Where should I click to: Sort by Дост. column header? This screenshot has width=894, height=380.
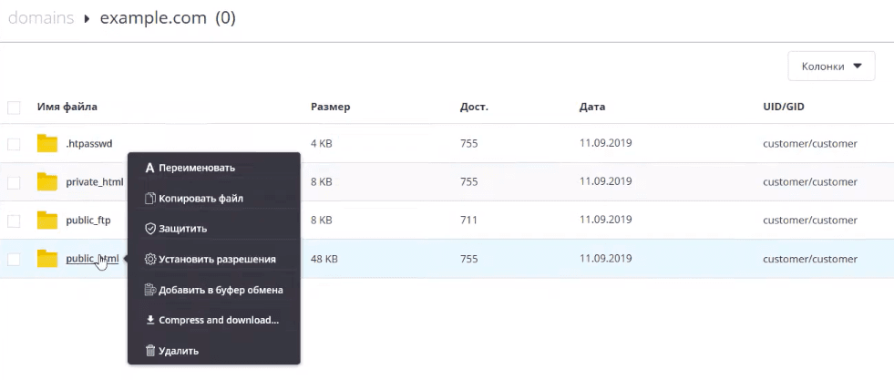pos(475,107)
